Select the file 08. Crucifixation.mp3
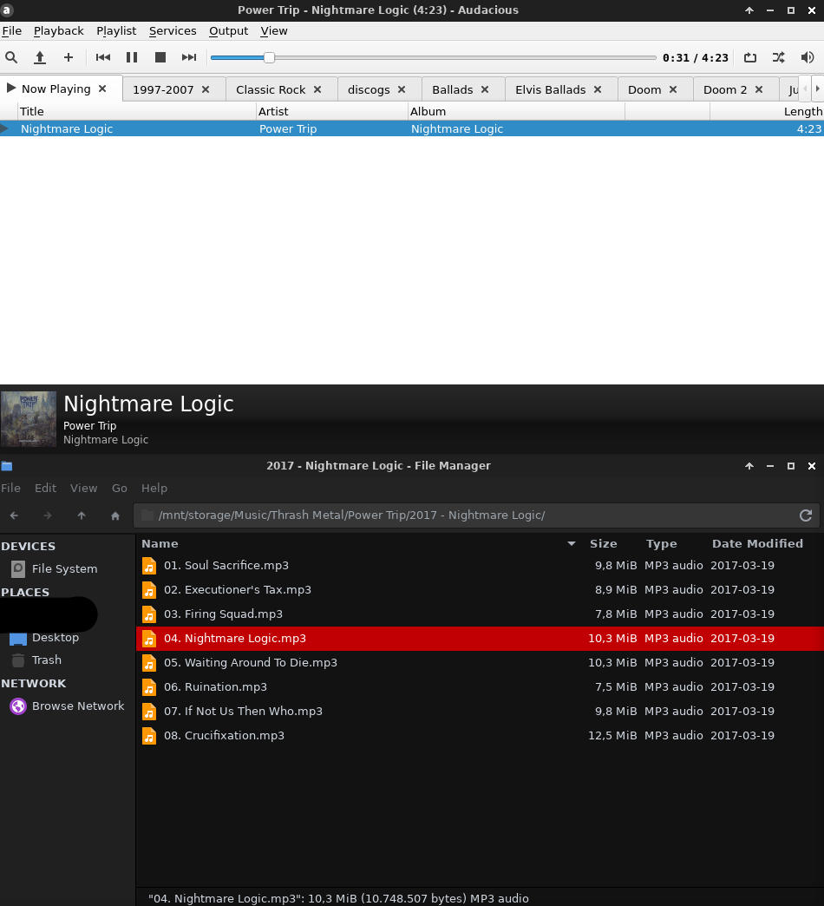The width and height of the screenshot is (824, 906). point(480,736)
